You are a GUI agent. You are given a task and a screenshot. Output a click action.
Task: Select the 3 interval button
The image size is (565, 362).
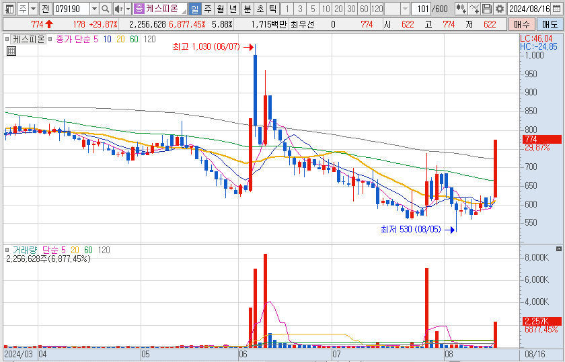[300, 9]
